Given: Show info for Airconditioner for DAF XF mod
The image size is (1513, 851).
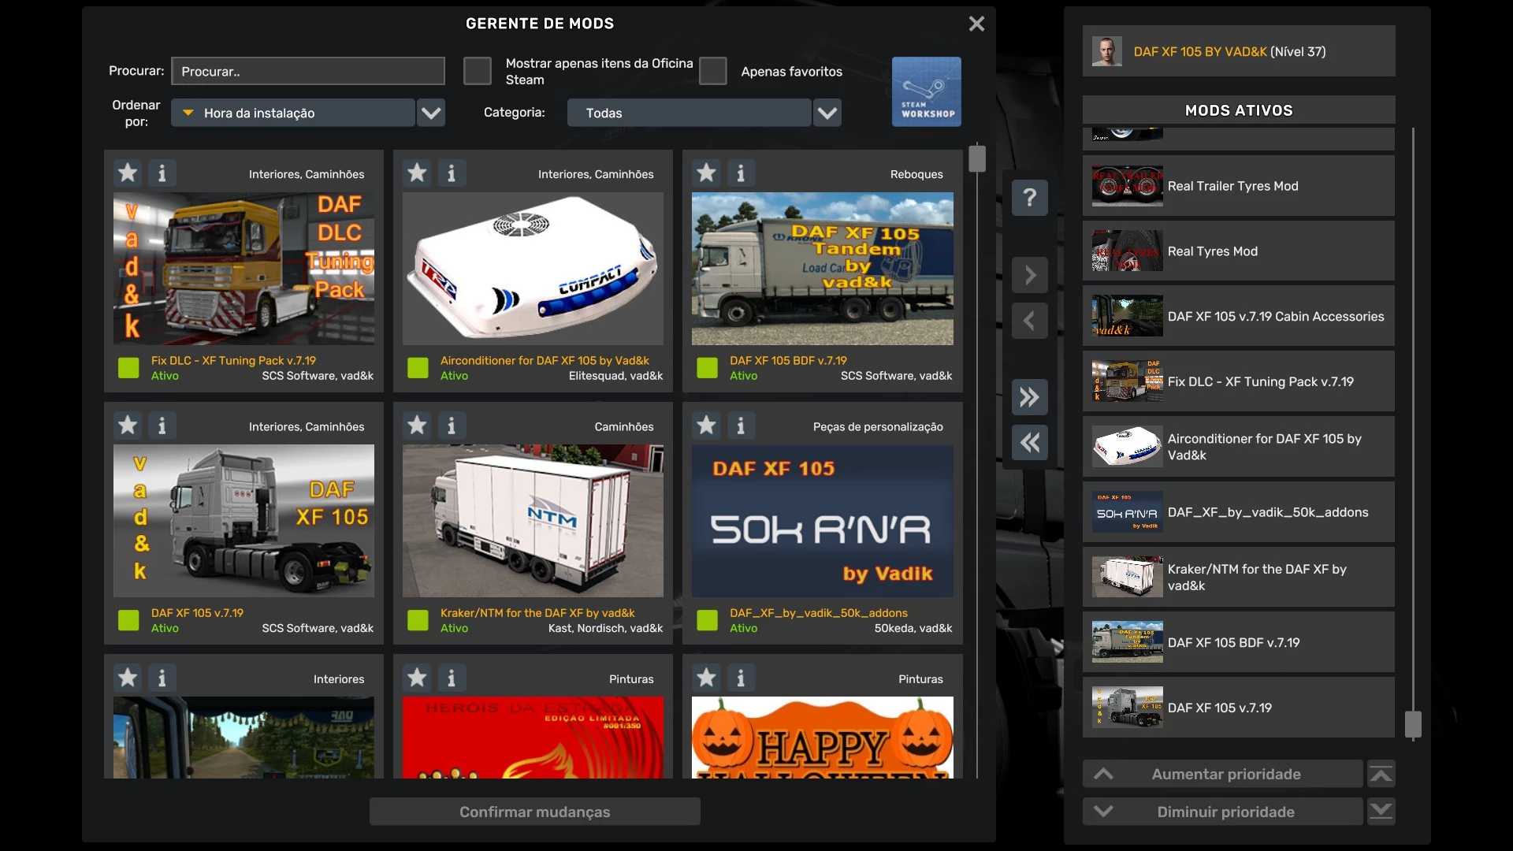Looking at the screenshot, I should [451, 173].
